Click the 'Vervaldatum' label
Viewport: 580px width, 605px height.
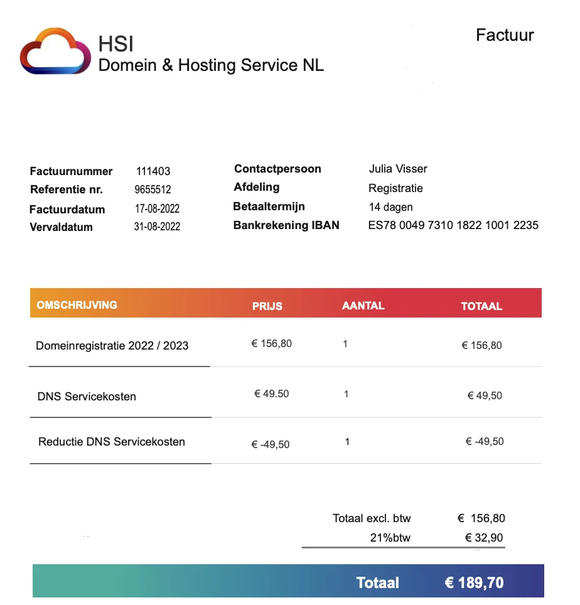(62, 227)
